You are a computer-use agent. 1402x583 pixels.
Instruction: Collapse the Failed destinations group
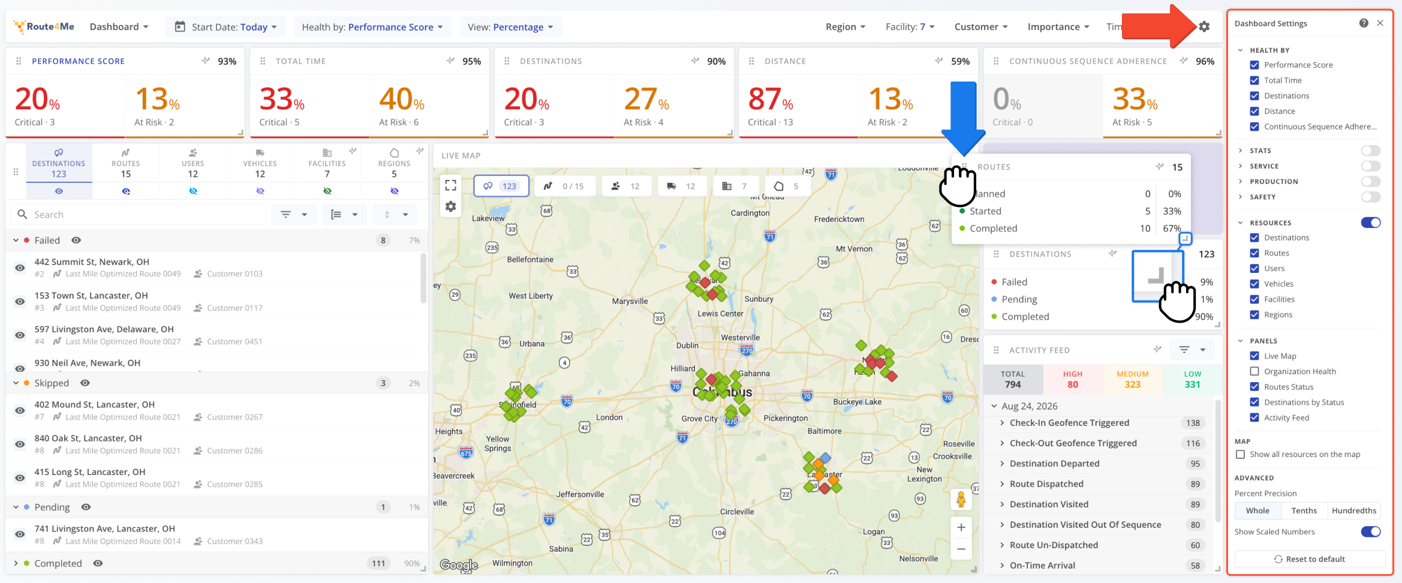pos(16,240)
